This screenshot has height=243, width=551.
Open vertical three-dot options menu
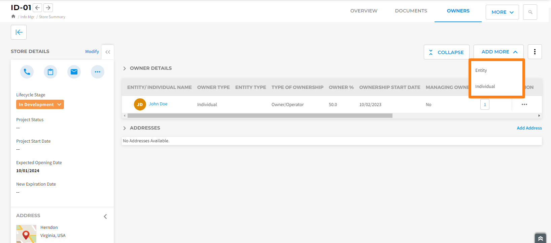point(535,52)
